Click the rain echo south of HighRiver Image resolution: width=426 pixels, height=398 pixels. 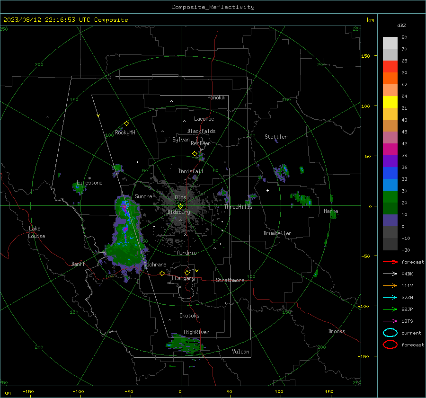click(186, 345)
